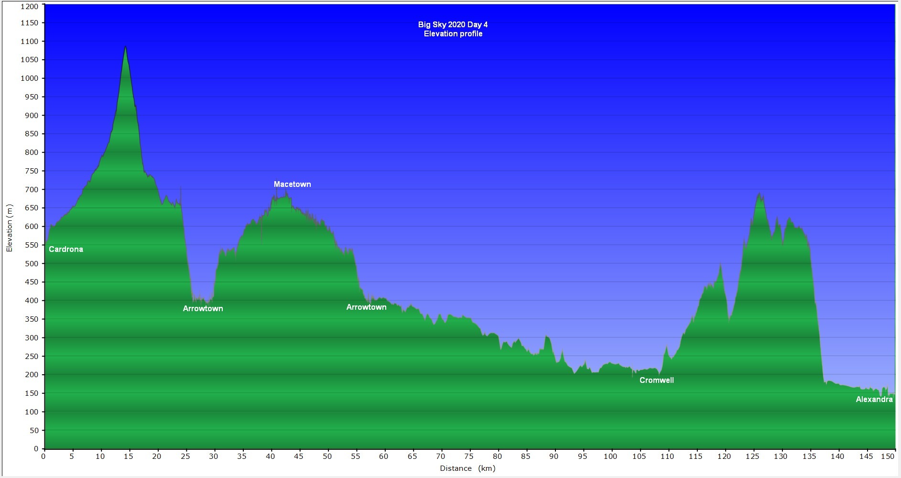Click the Elevation profile subtitle text
The height and width of the screenshot is (478, 901).
click(x=453, y=33)
